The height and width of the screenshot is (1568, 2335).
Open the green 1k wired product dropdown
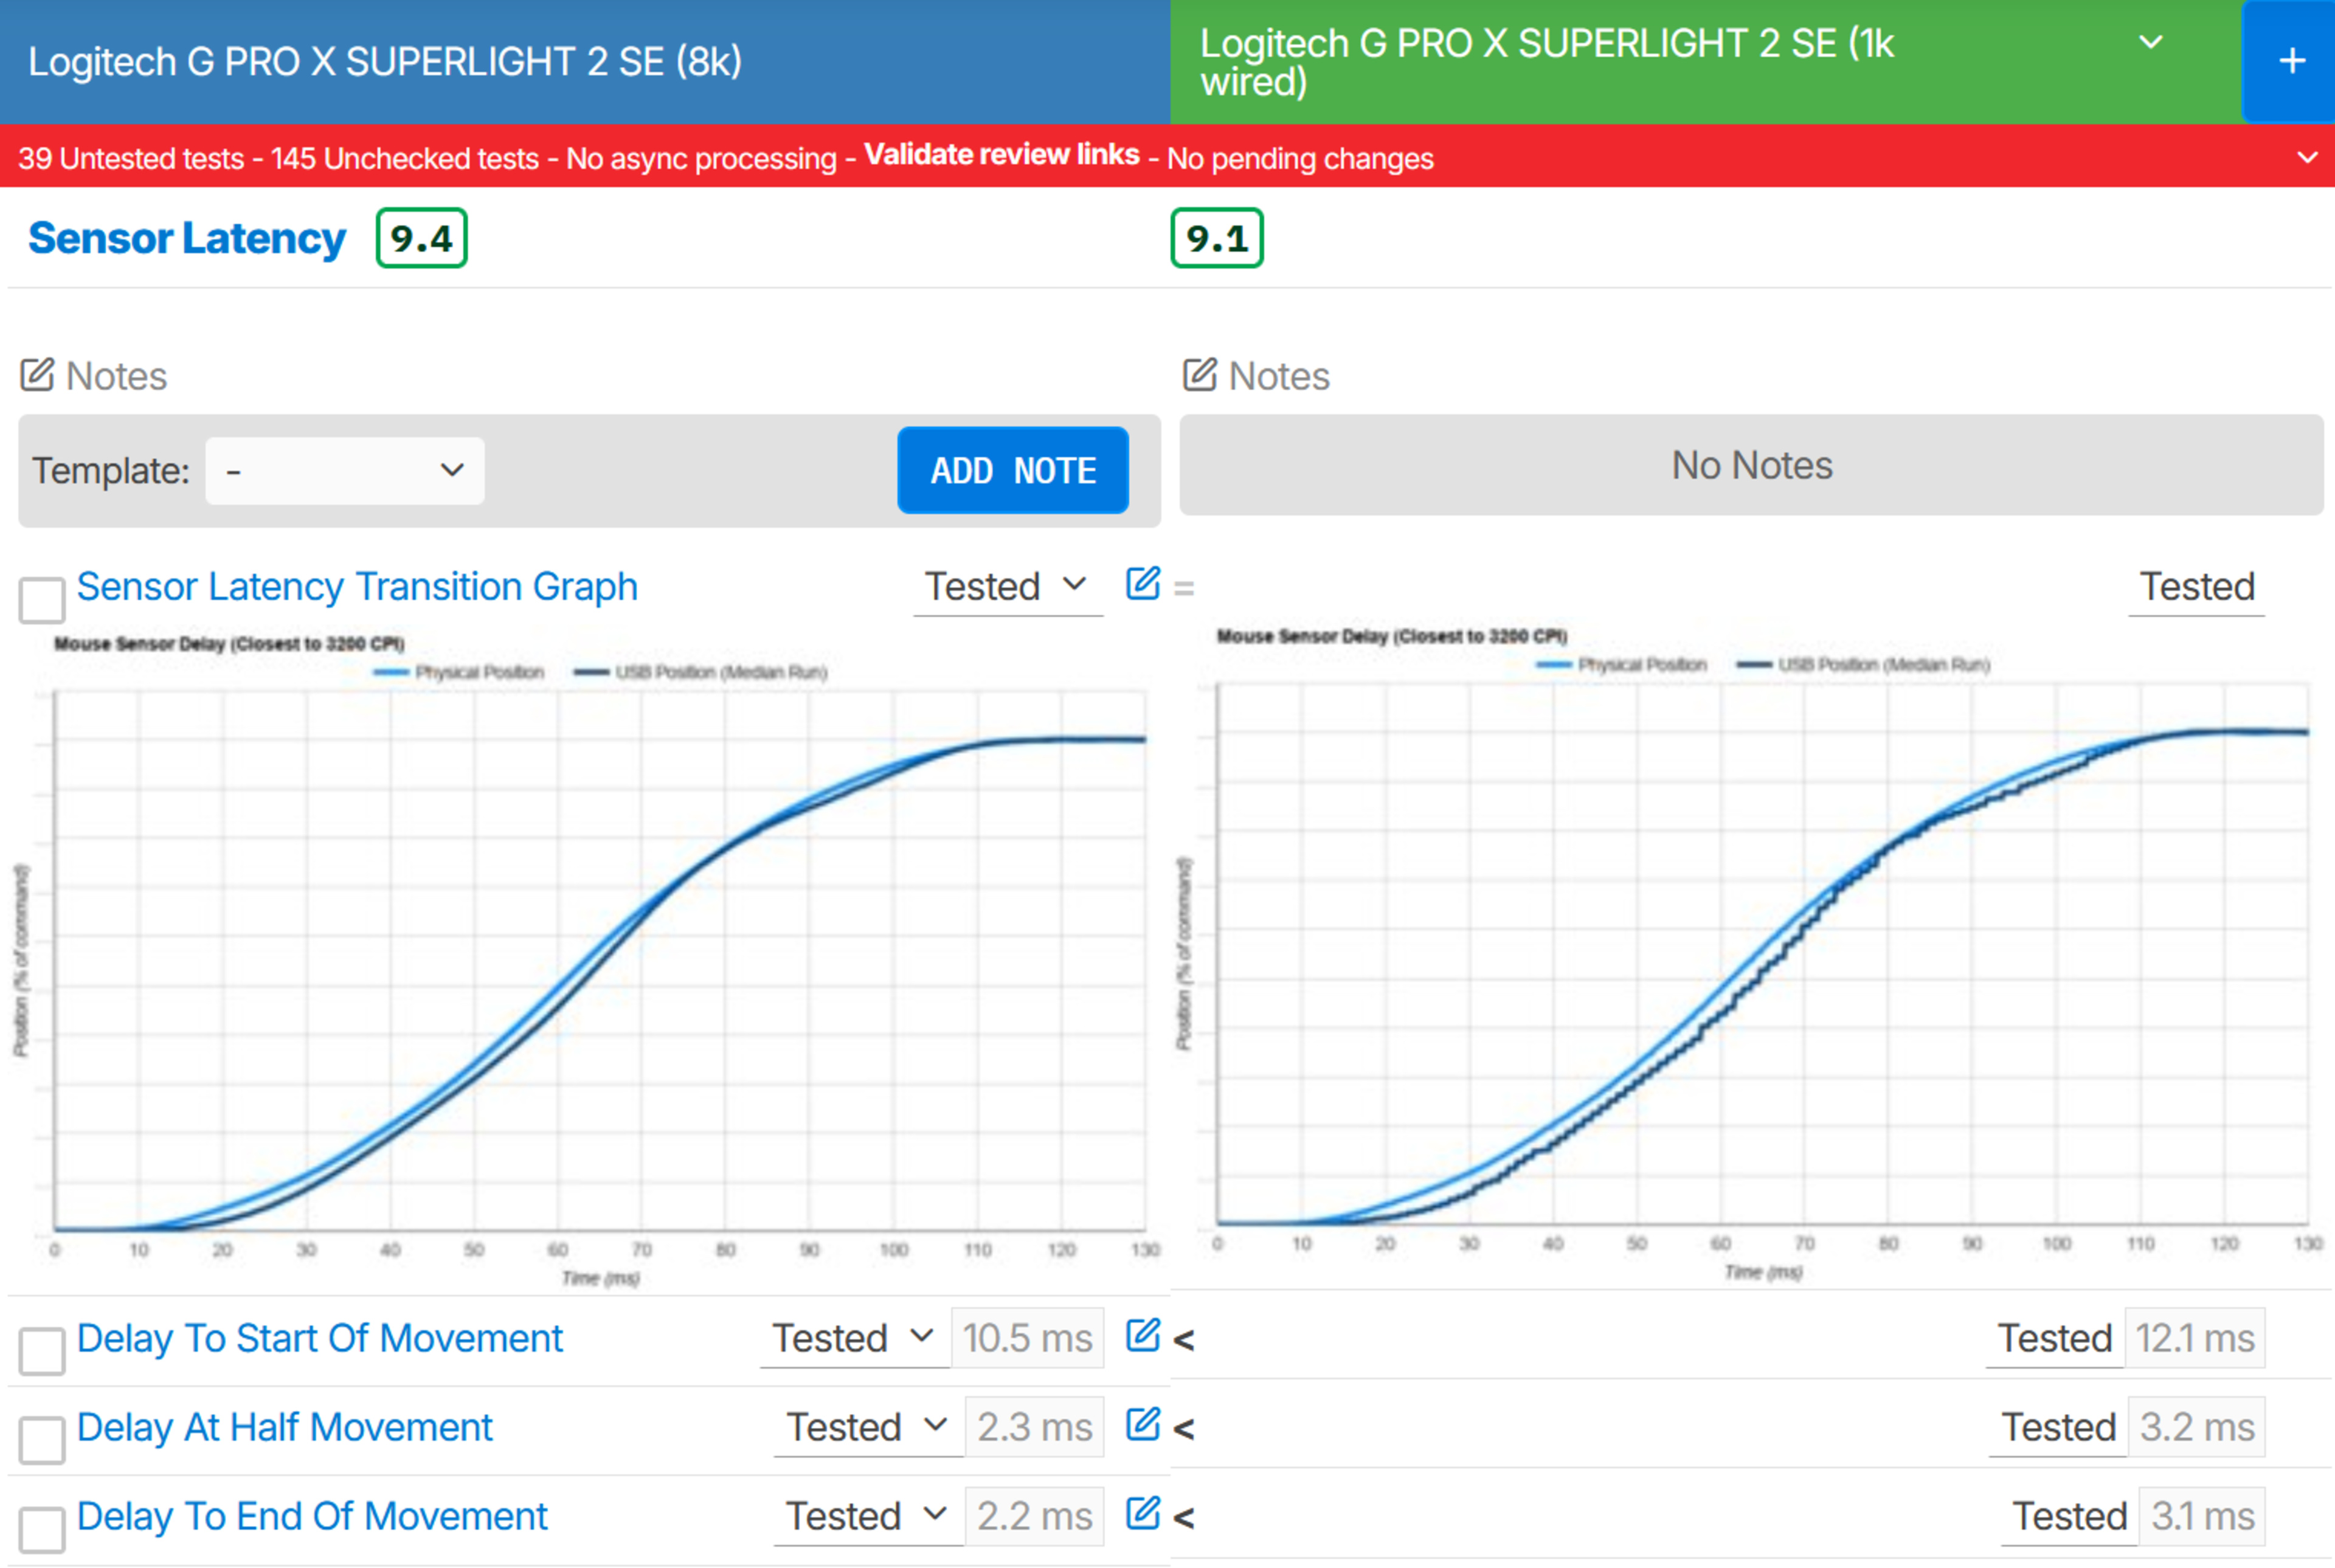click(2150, 43)
